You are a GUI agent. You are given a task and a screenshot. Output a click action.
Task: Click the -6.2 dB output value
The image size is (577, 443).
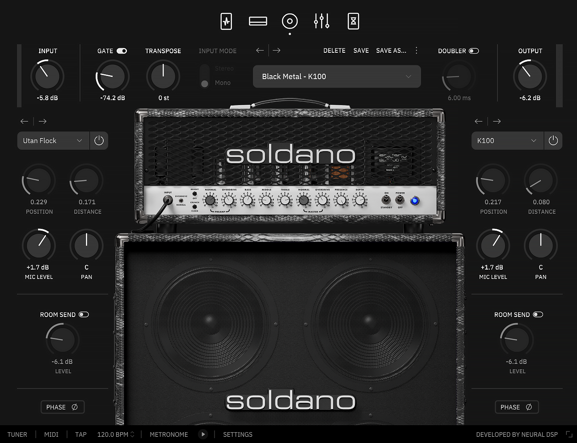530,98
